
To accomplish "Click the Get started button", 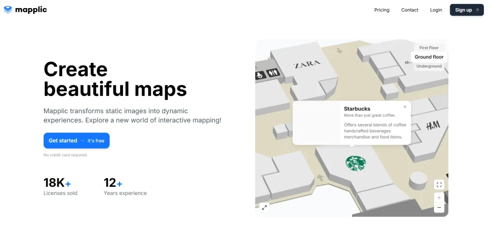I will (x=76, y=141).
